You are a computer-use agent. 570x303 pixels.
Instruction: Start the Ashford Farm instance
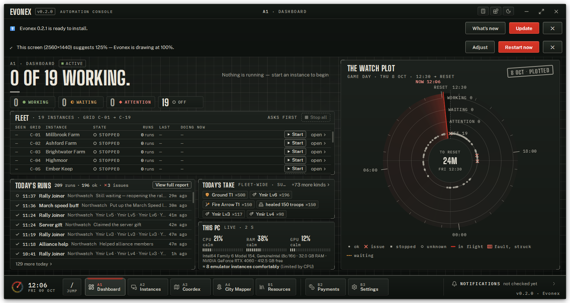295,143
